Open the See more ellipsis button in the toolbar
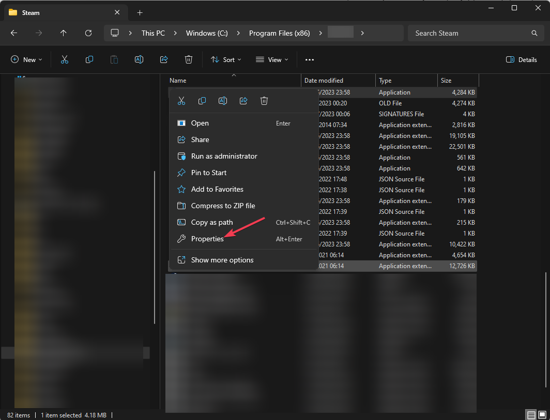550x420 pixels. [310, 60]
